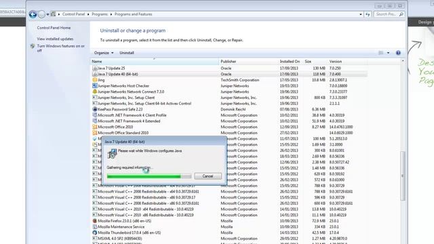This screenshot has width=434, height=244.
Task: Click version 14.0.4763.1000 cell
Action: (341, 127)
